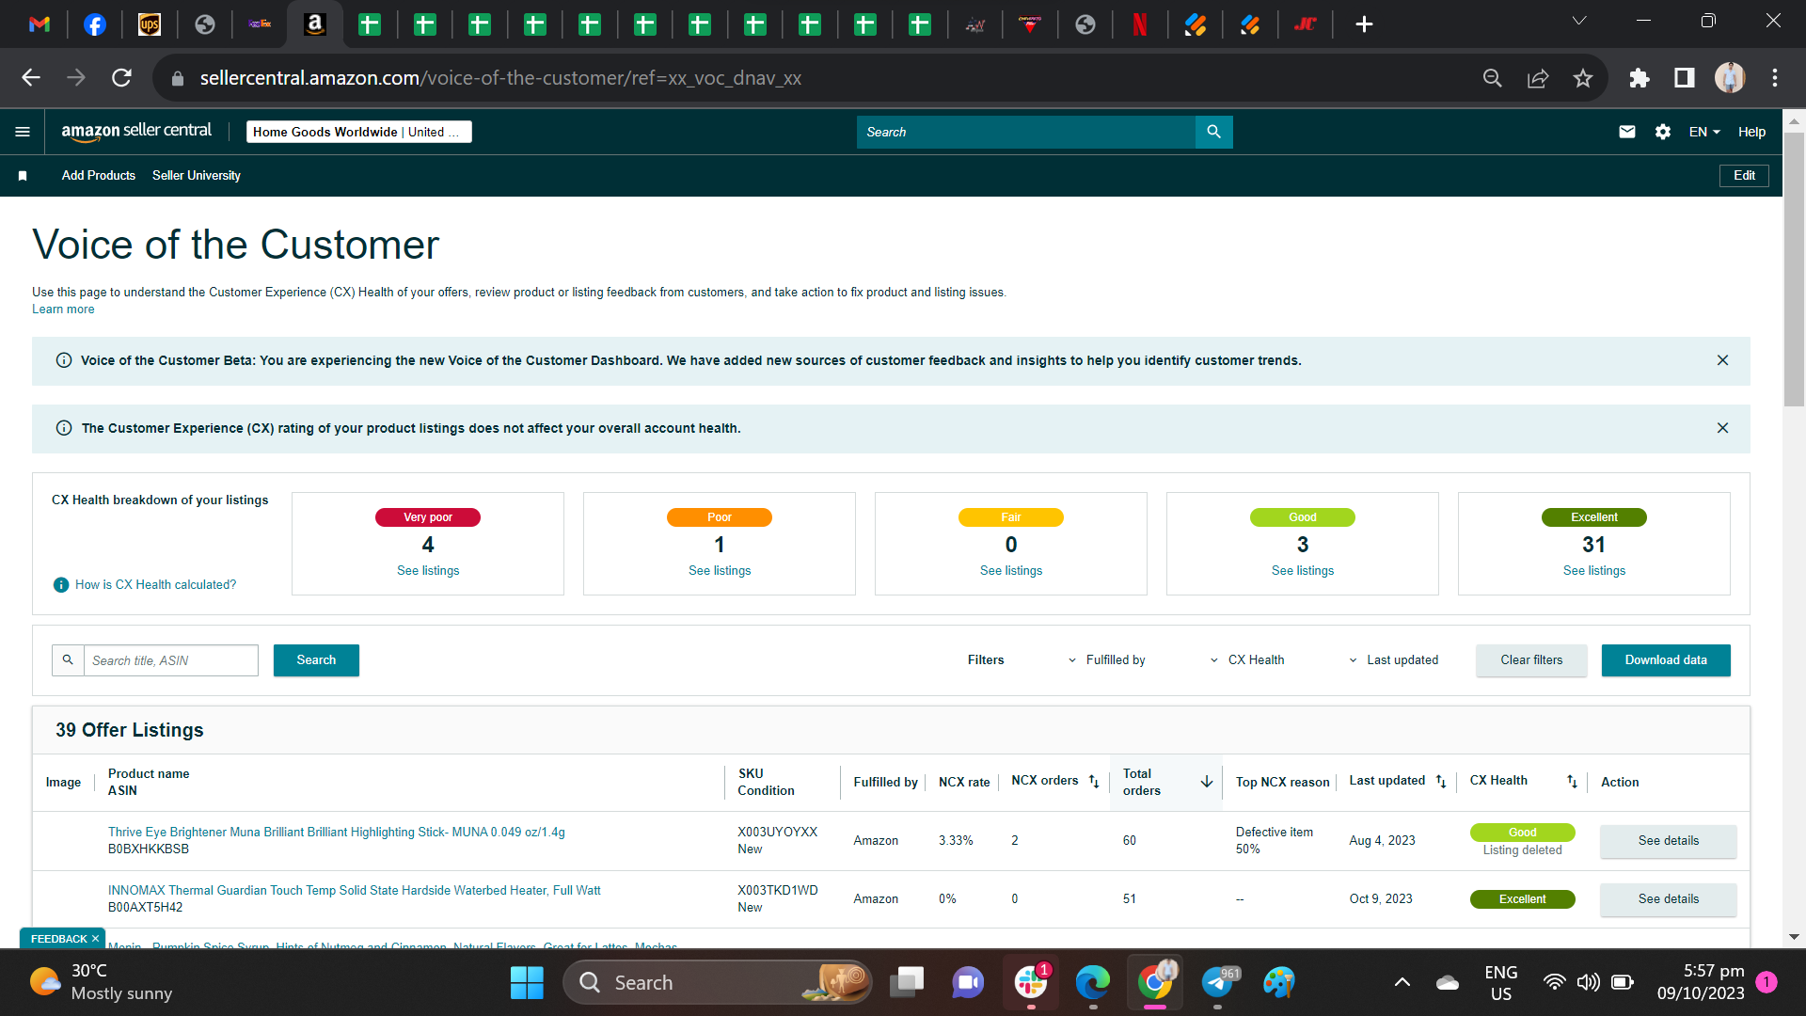The image size is (1806, 1016).
Task: Open the Chrome tab search chevron
Action: pos(1579,22)
